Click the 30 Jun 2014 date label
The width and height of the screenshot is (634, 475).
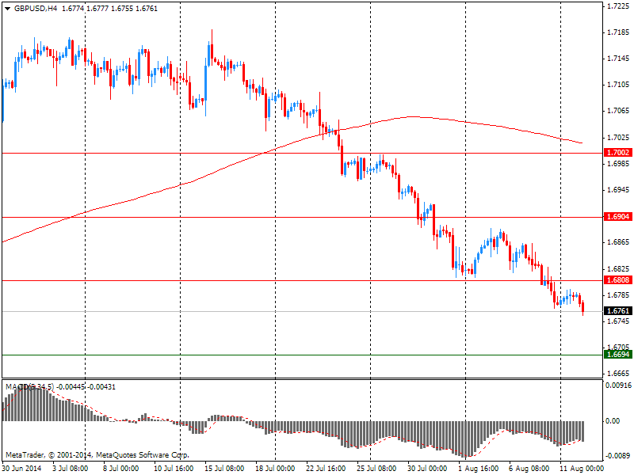point(21,469)
